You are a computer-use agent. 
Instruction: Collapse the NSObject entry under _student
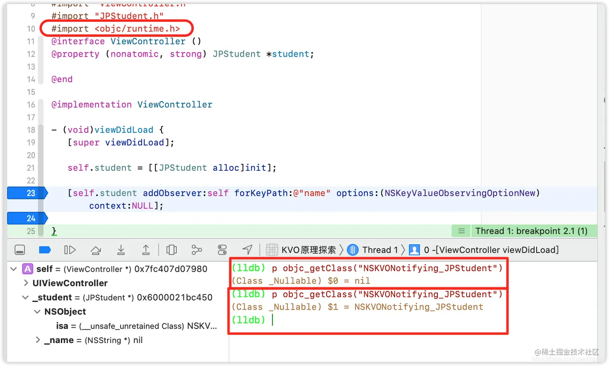pyautogui.click(x=37, y=312)
